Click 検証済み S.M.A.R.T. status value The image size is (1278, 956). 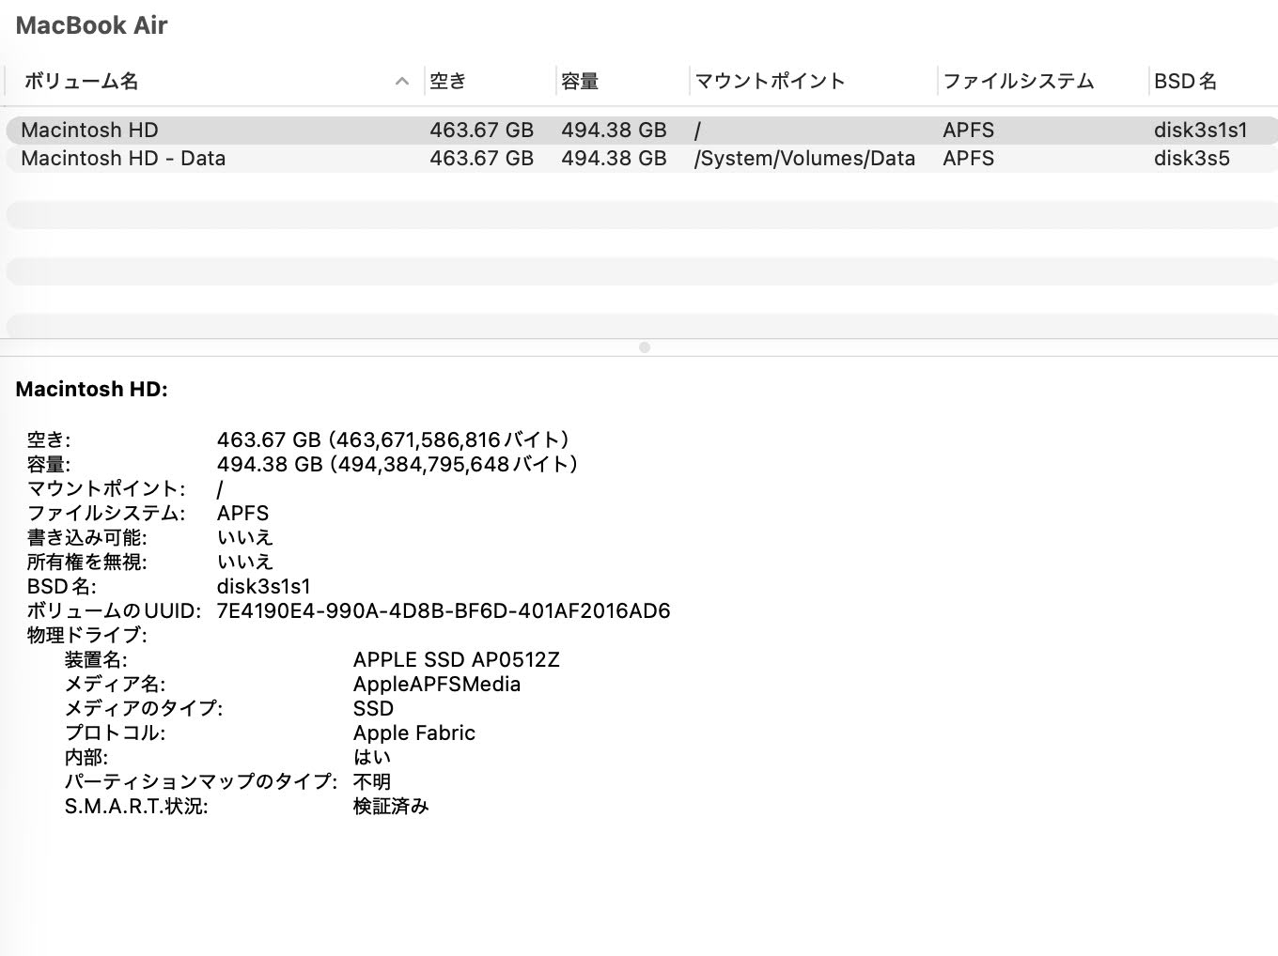pos(391,806)
